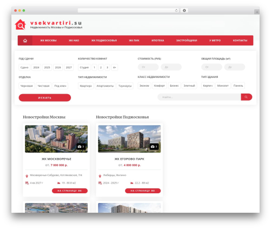Click 'На страницу ЖК' for ЖК Егорово Парк

click(143, 191)
